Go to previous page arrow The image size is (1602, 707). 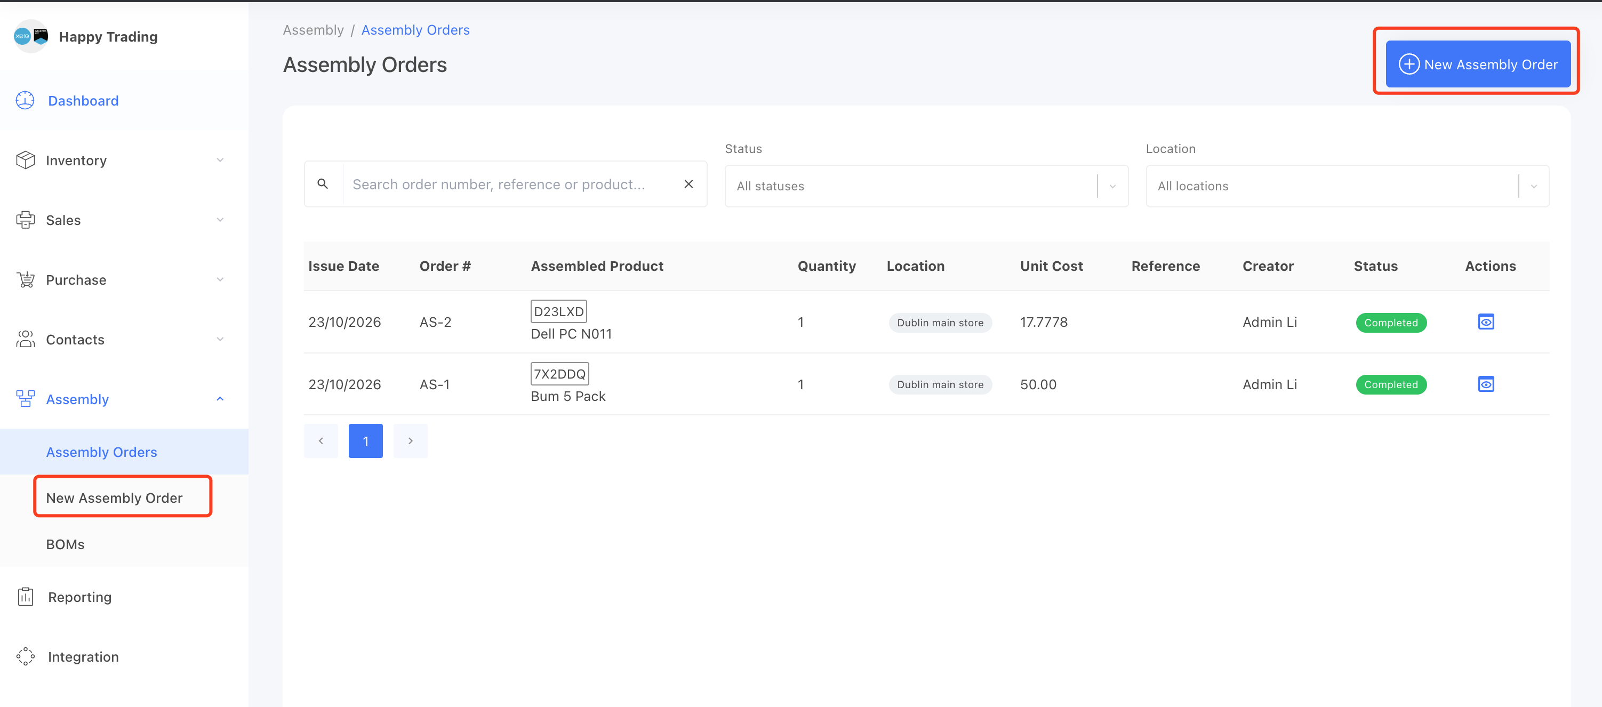pos(321,441)
